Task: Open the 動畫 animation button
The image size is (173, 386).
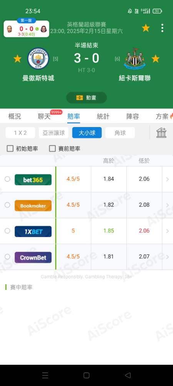Action: coord(86,98)
